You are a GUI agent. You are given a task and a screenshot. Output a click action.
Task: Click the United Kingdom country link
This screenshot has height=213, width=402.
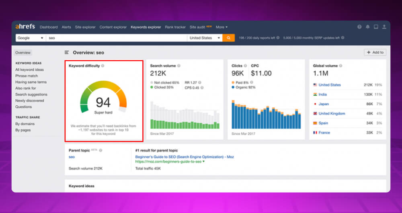pos(332,114)
